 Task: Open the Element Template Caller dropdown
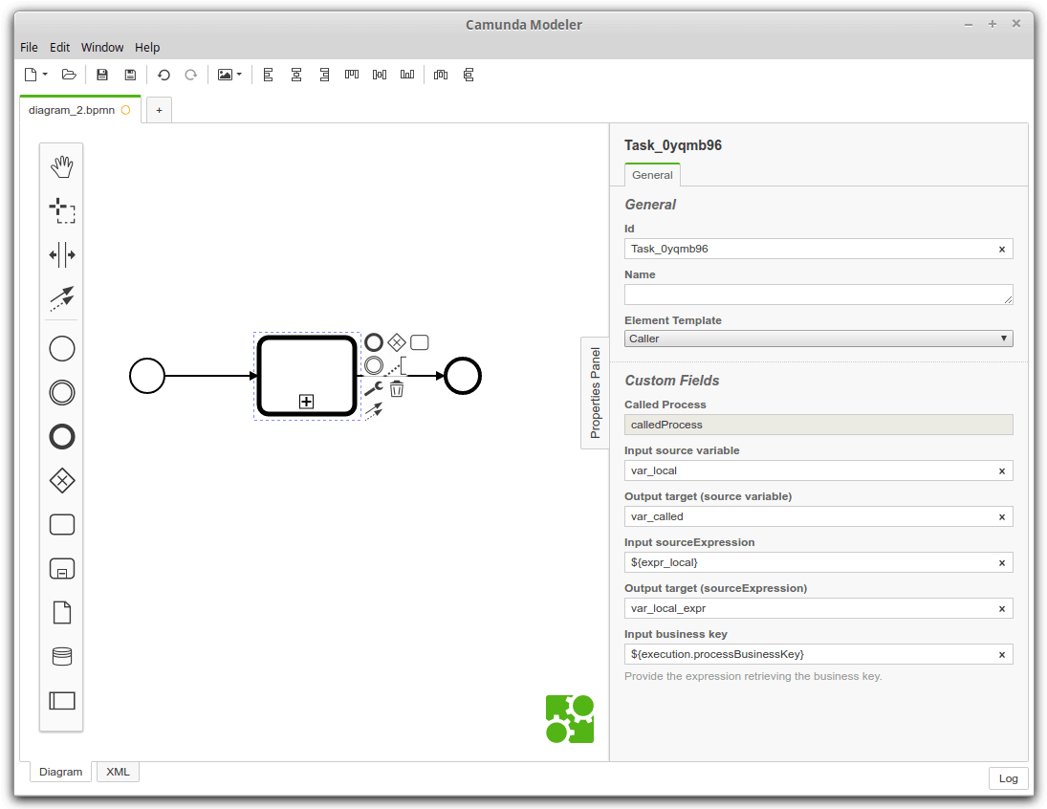click(818, 339)
